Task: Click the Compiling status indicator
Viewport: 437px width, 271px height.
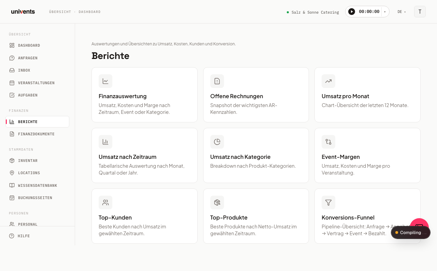Action: pyautogui.click(x=411, y=232)
